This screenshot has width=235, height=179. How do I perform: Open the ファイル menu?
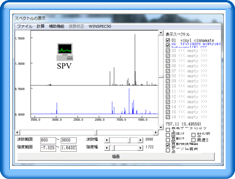pyautogui.click(x=24, y=26)
